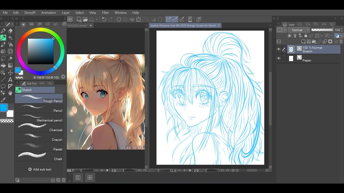Toggle Snap to Special Ruler
Screen dimensions: 344x193
tap(175, 19)
